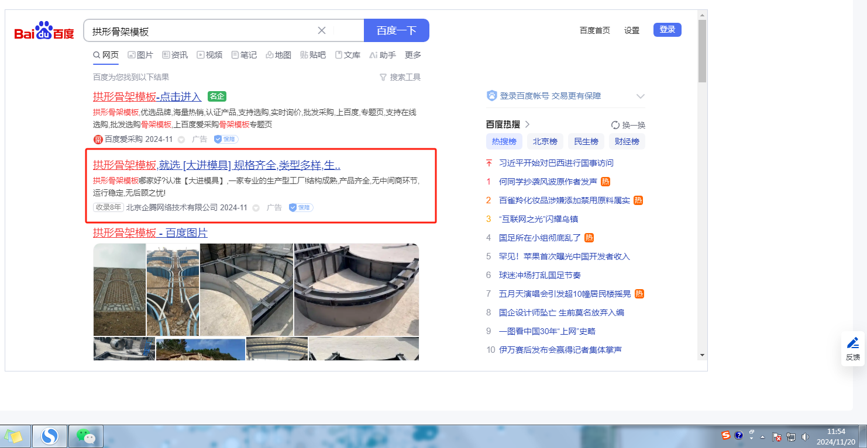
Task: Click the 百度一下 search button
Action: (397, 30)
